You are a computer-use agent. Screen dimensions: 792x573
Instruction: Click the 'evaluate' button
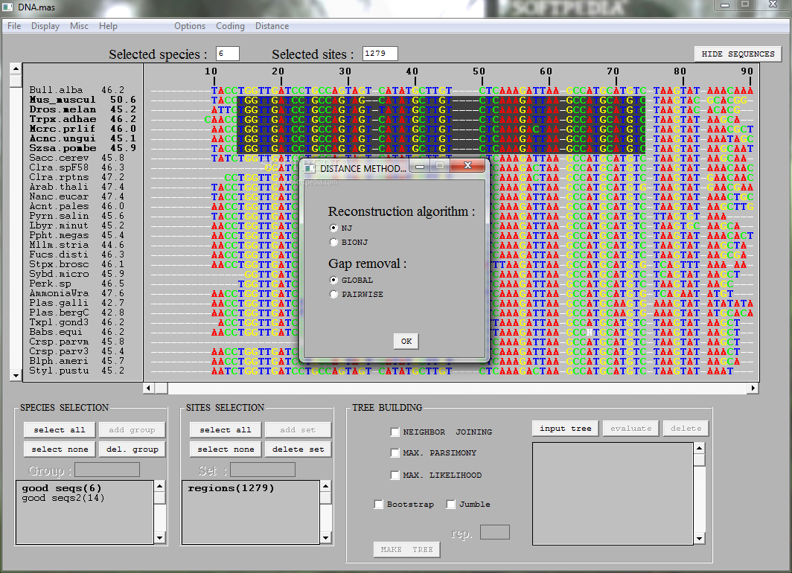[x=631, y=429]
